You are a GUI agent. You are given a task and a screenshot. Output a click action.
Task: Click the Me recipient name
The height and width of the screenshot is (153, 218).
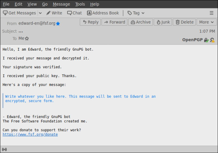[21, 38]
